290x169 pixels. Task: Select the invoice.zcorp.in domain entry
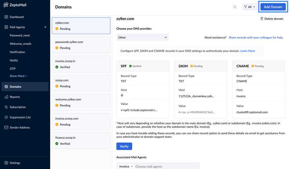81,64
